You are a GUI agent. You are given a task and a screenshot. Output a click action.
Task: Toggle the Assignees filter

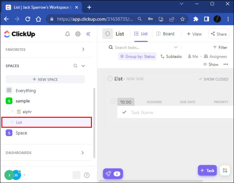(215, 56)
